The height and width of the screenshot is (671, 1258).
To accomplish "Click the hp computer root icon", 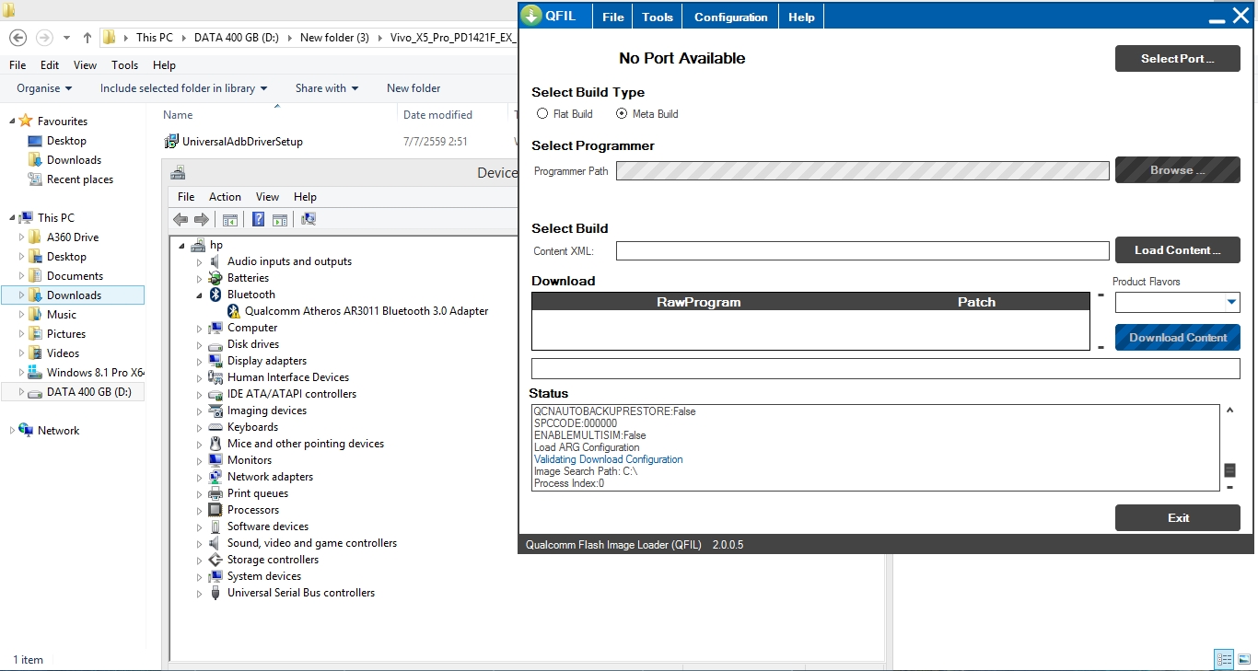I will pos(198,245).
